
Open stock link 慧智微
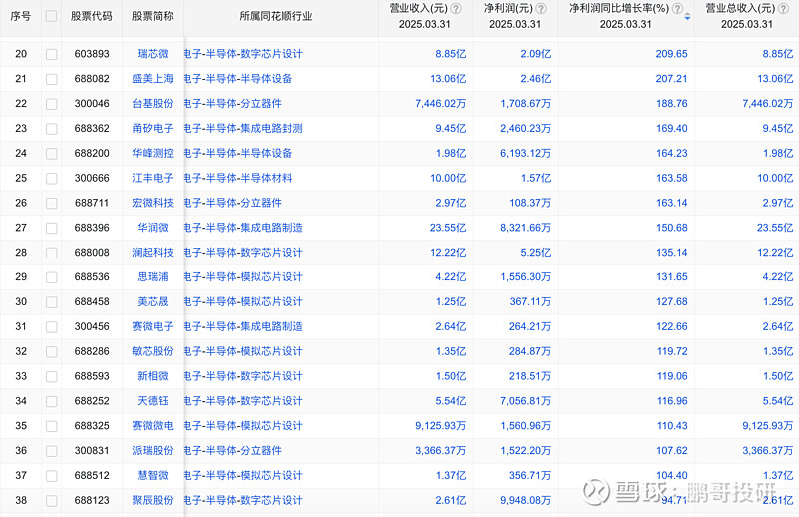tap(153, 476)
